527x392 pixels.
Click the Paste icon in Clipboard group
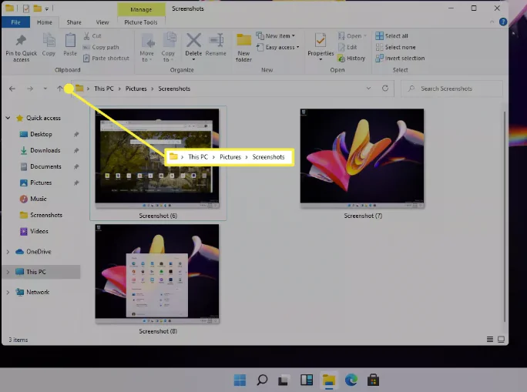coord(70,42)
